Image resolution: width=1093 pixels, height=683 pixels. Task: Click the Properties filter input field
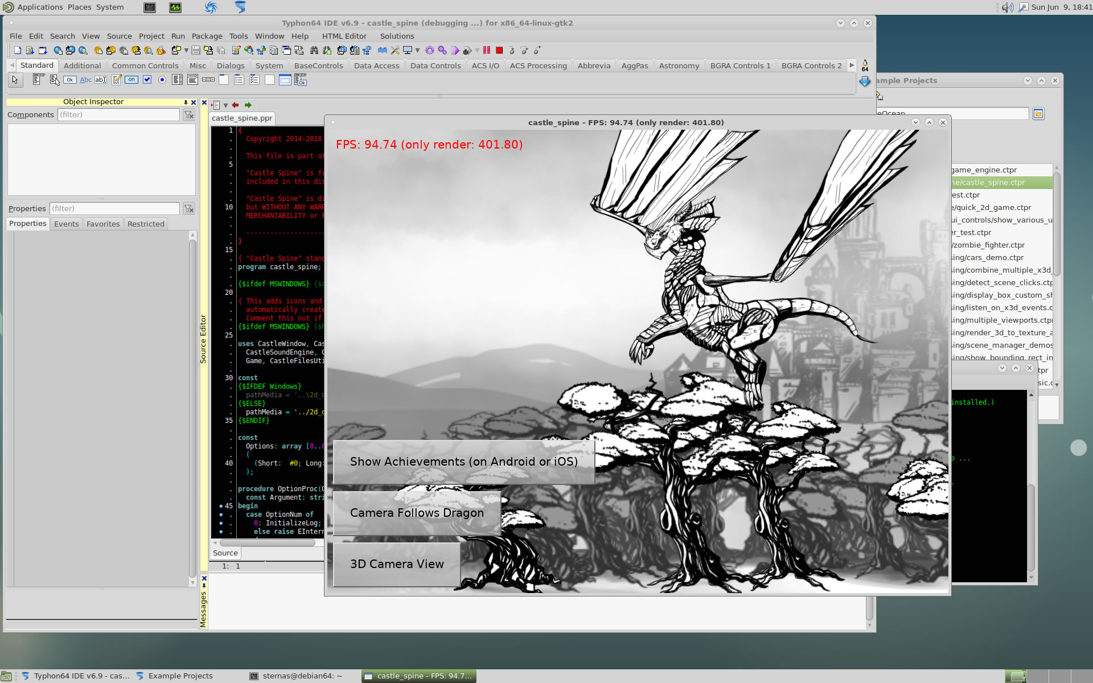[x=114, y=209]
